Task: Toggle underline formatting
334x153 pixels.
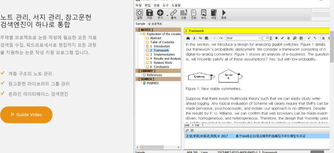Action: tap(289, 38)
